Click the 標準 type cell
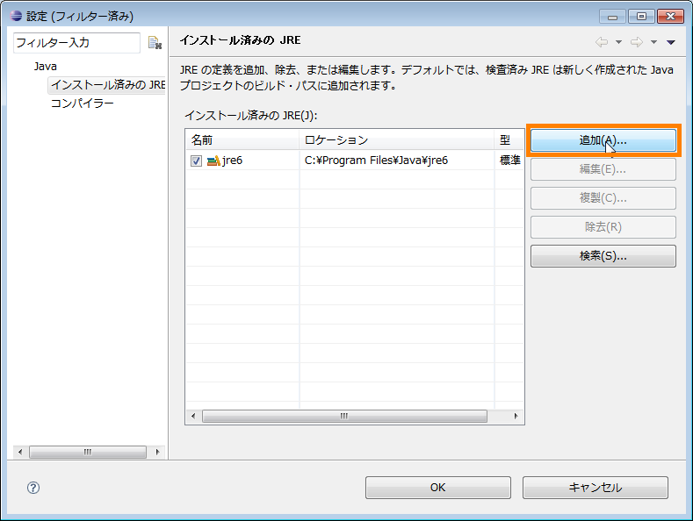This screenshot has height=521, width=693. (x=509, y=161)
